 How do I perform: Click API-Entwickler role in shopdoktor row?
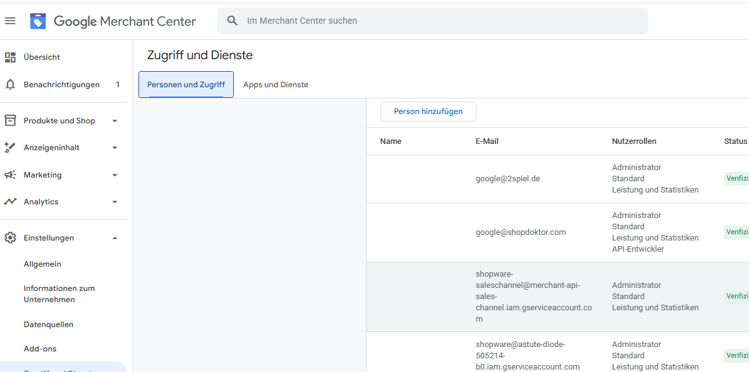638,249
